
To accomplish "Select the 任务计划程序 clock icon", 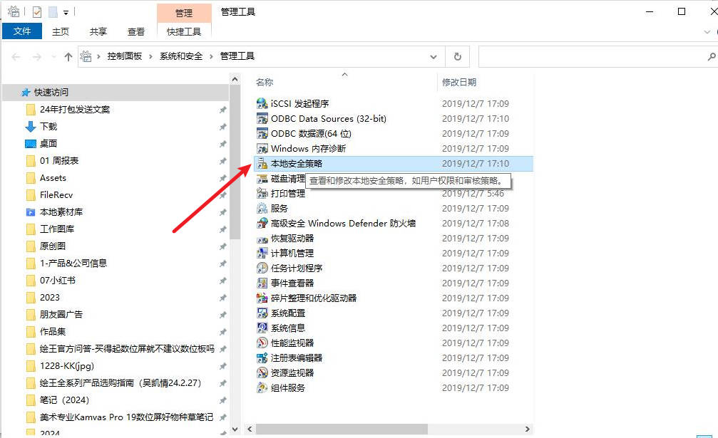I will pos(262,268).
